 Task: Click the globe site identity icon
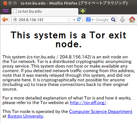coord(15,19)
